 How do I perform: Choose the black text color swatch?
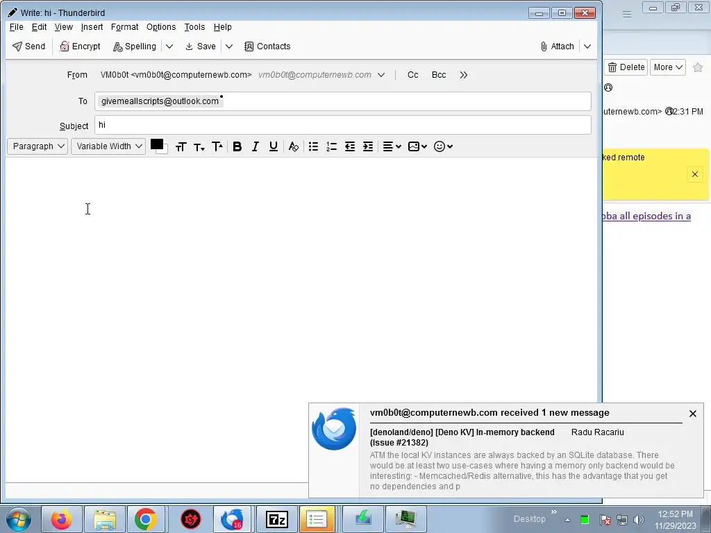click(x=156, y=144)
